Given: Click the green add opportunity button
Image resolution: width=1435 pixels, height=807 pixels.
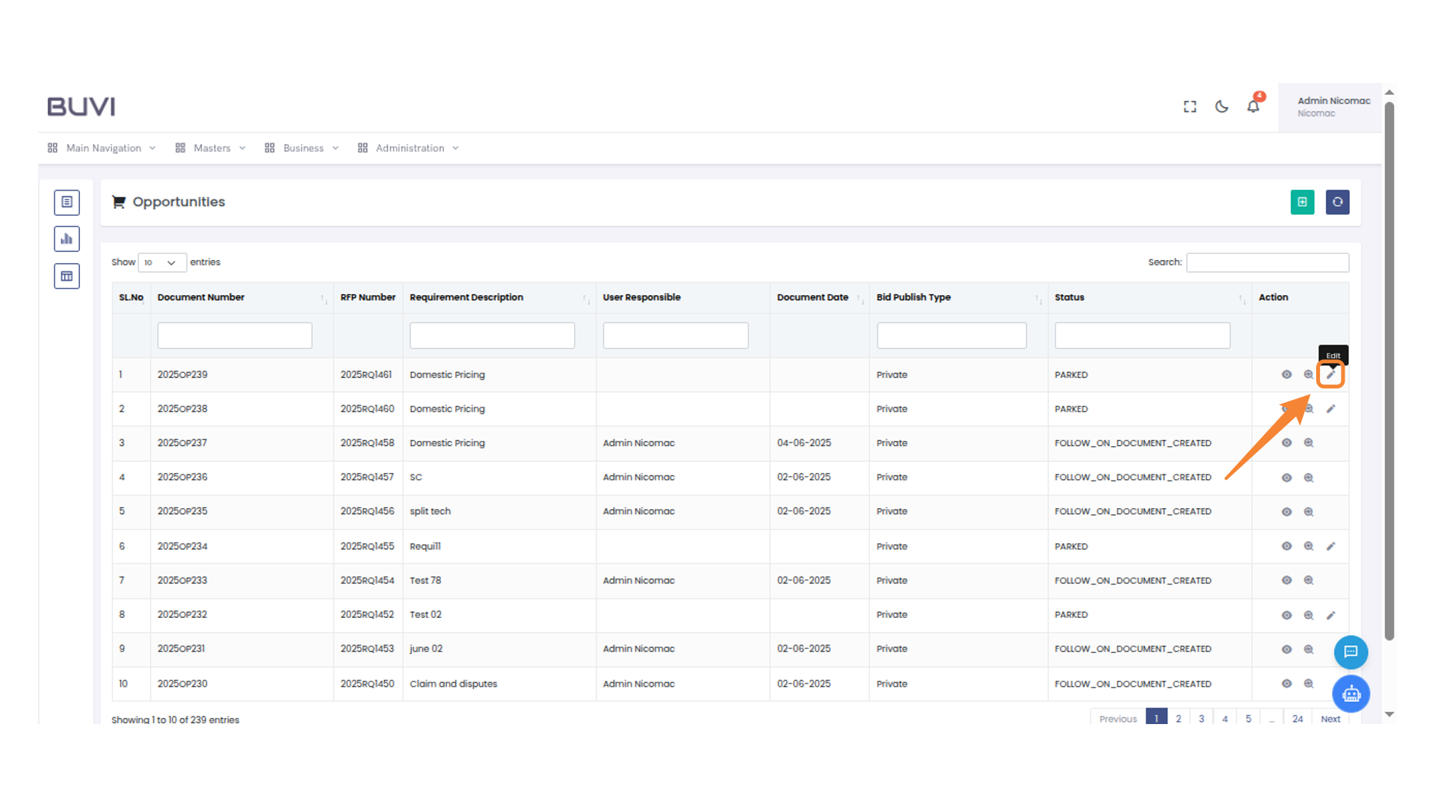Looking at the screenshot, I should click(x=1302, y=202).
